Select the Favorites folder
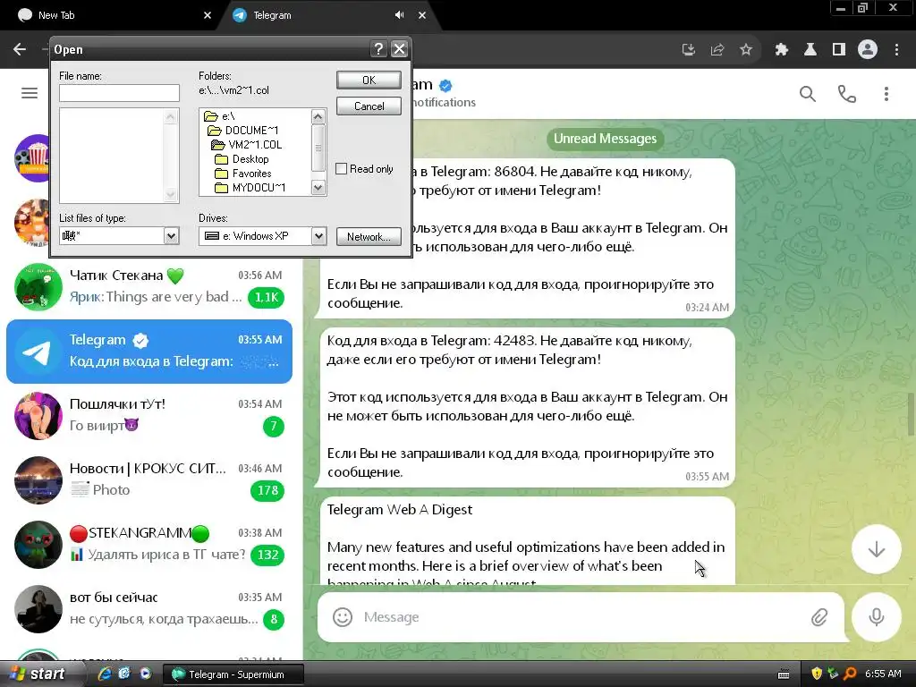Viewport: 916px width, 687px height. pos(243,174)
